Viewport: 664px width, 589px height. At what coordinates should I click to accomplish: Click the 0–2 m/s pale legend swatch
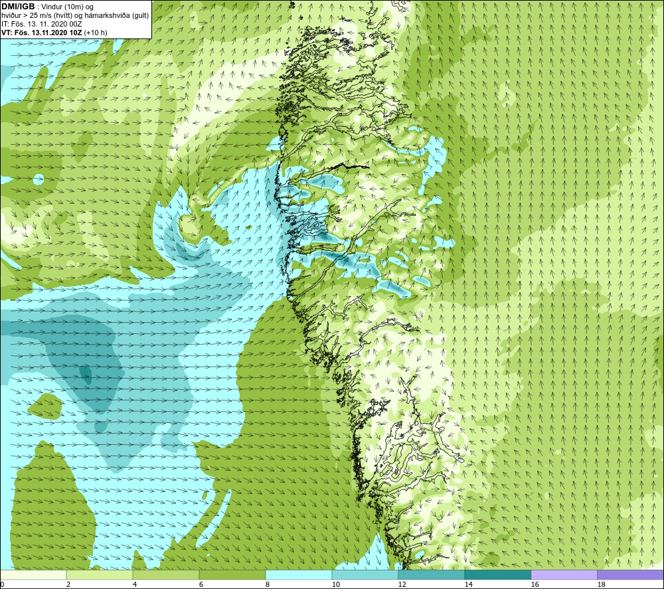tap(33, 574)
